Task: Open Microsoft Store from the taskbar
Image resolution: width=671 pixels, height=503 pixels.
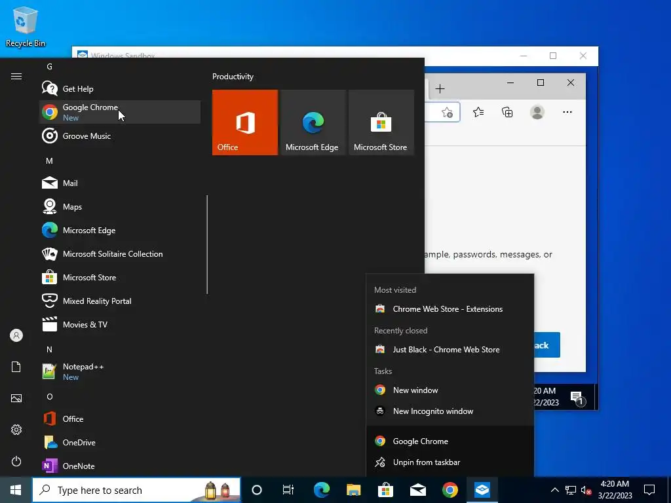Action: click(x=385, y=490)
